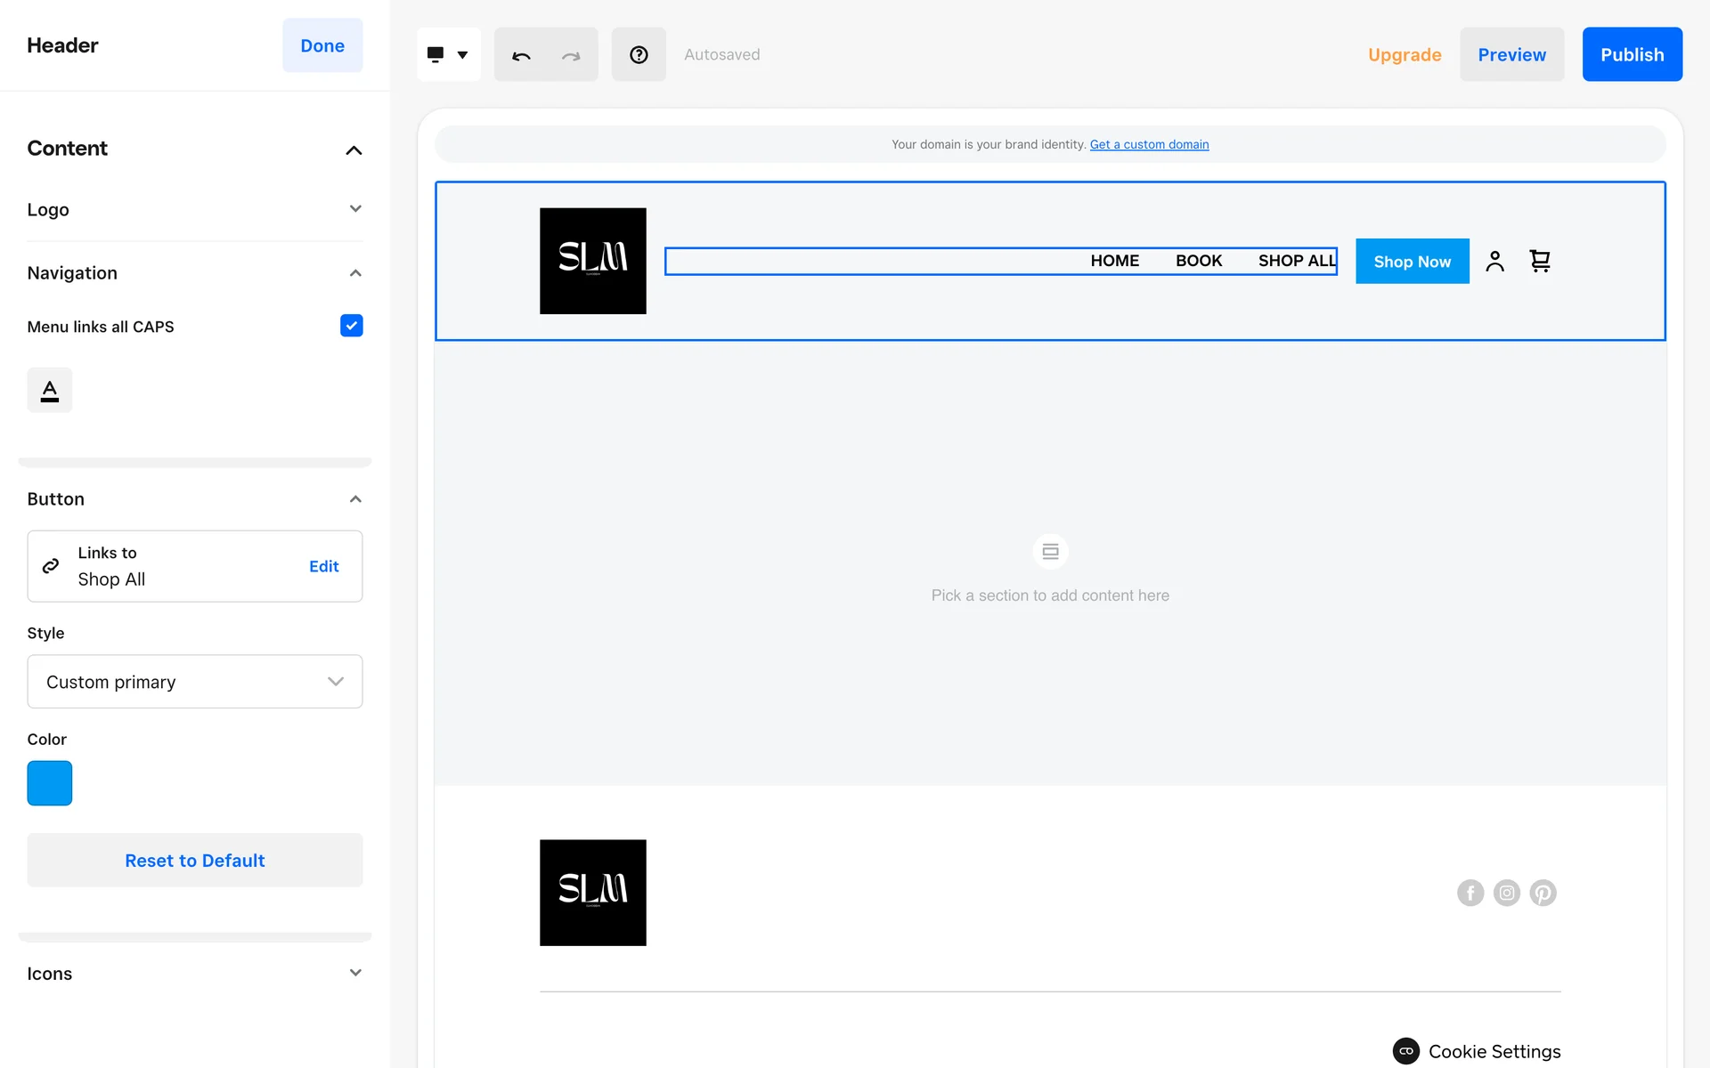Open the Custom primary style dropdown

(x=195, y=682)
